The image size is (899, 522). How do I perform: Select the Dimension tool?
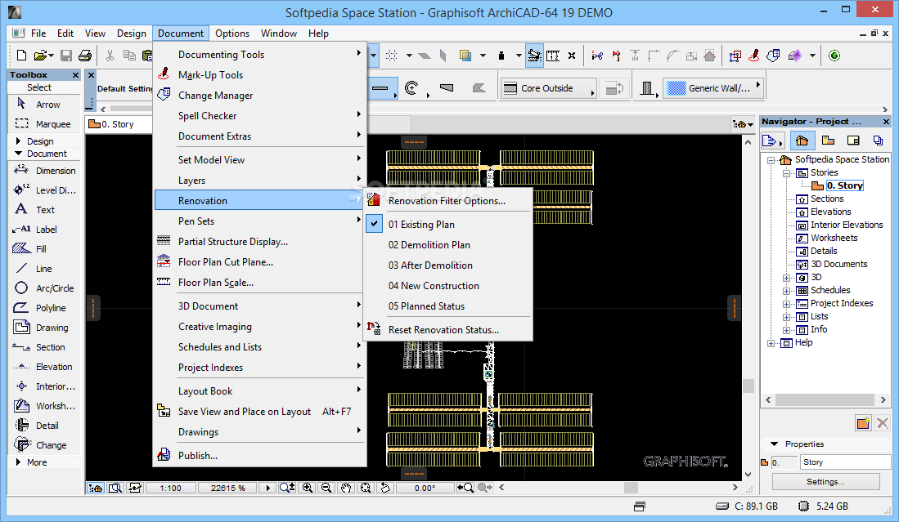[45, 171]
